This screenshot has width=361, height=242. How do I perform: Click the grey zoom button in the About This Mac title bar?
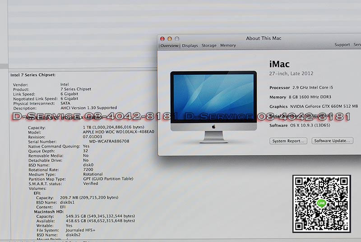(177, 39)
